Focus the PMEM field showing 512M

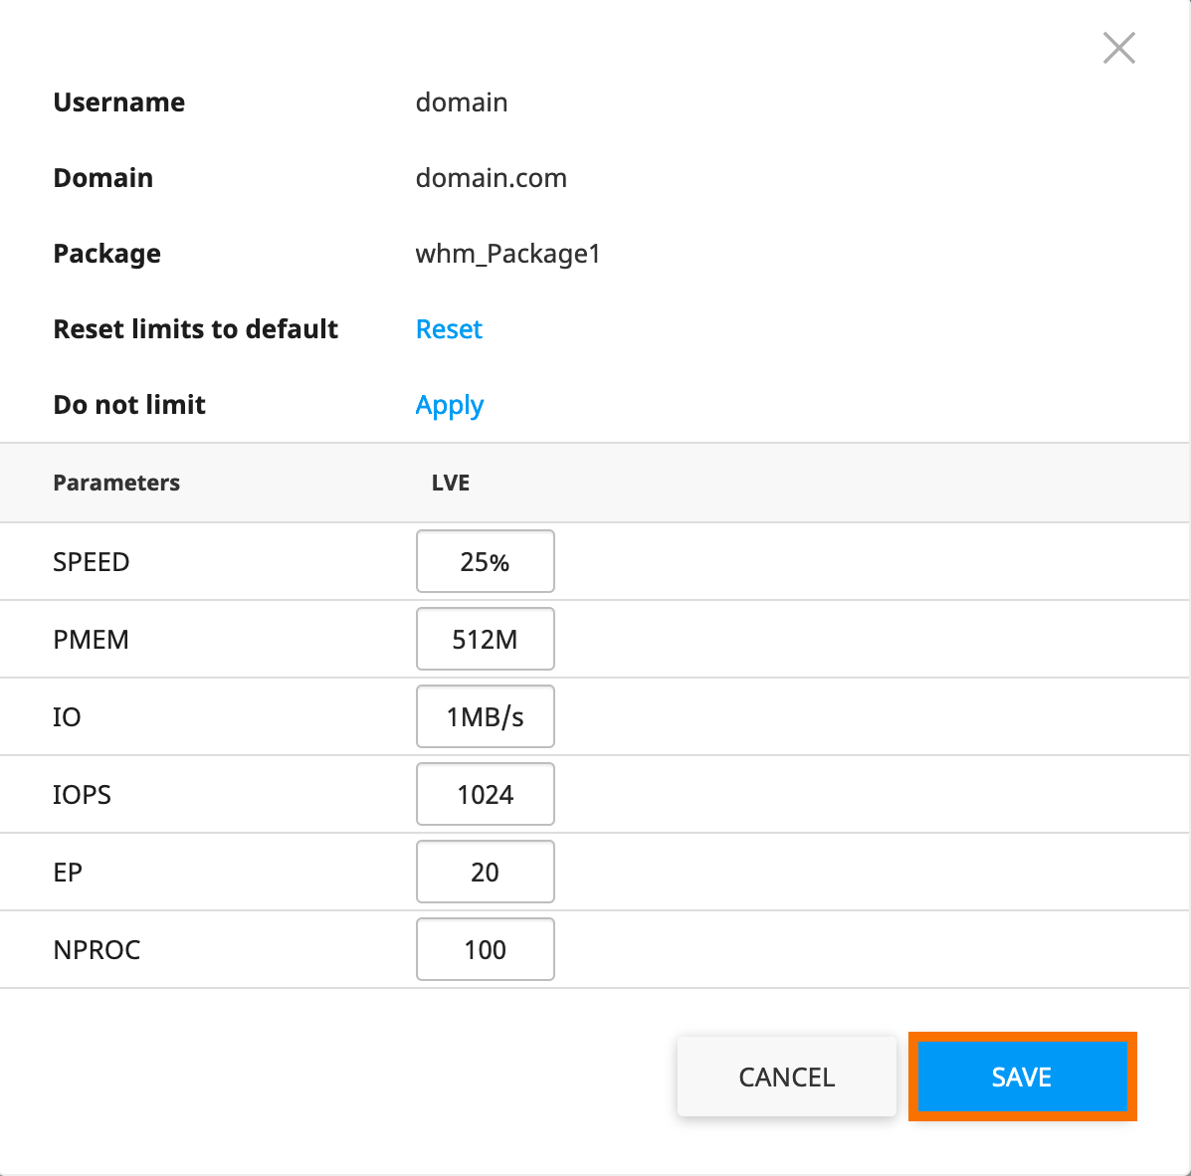485,640
